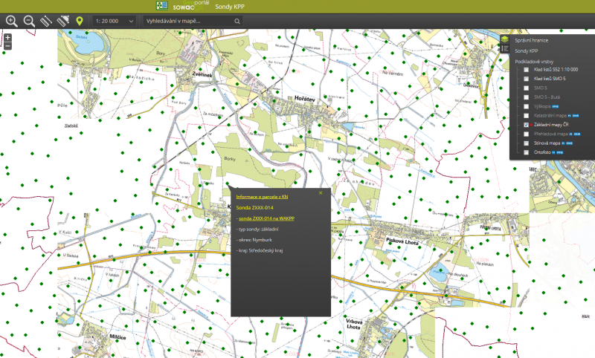
Task: Click the search magnifier icon
Action: click(x=237, y=22)
